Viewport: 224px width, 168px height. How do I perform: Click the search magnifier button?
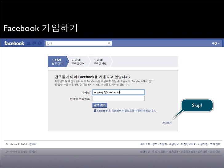(x=109, y=43)
